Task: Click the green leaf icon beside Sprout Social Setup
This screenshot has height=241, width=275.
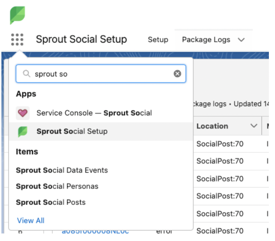Action: click(23, 131)
